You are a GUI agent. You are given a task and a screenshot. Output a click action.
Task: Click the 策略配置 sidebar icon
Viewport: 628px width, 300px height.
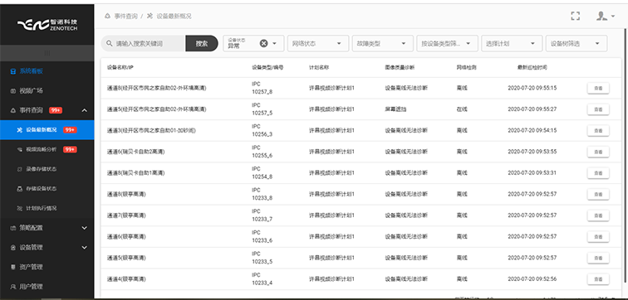(13, 228)
